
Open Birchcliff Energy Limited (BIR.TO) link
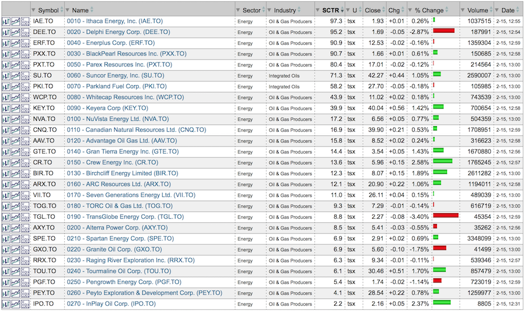(123, 173)
